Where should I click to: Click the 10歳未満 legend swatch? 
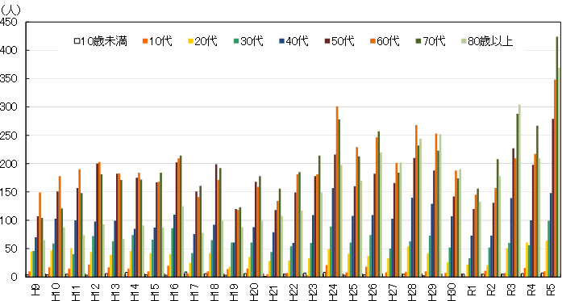[77, 41]
